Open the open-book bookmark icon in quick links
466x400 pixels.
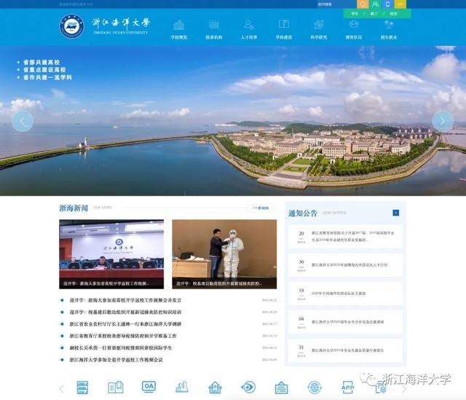click(116, 387)
